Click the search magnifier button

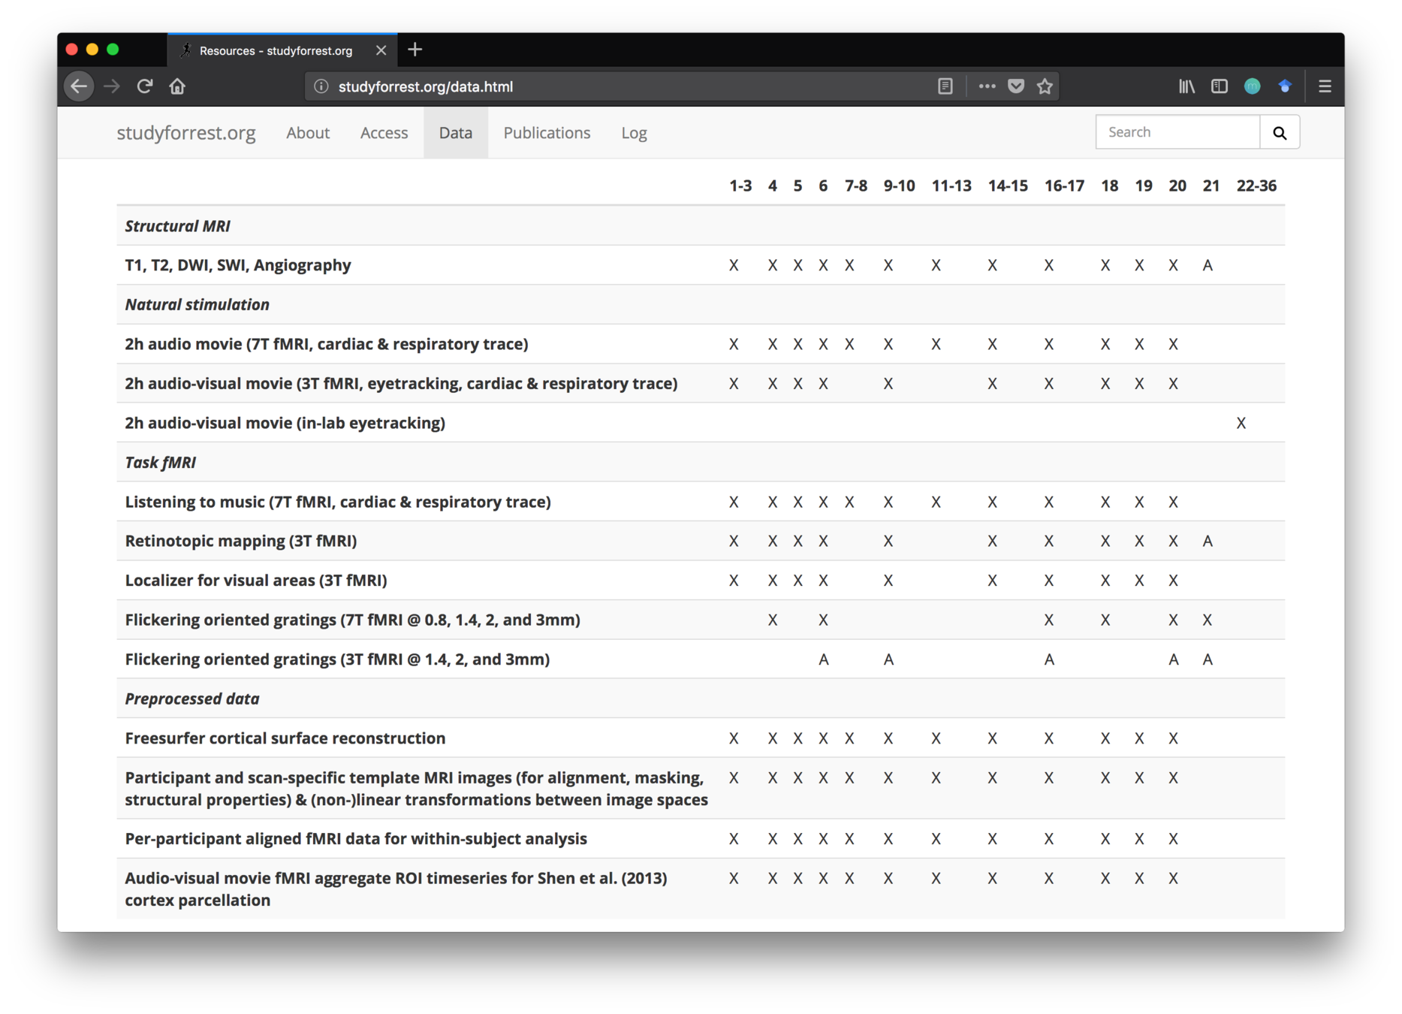(1280, 132)
